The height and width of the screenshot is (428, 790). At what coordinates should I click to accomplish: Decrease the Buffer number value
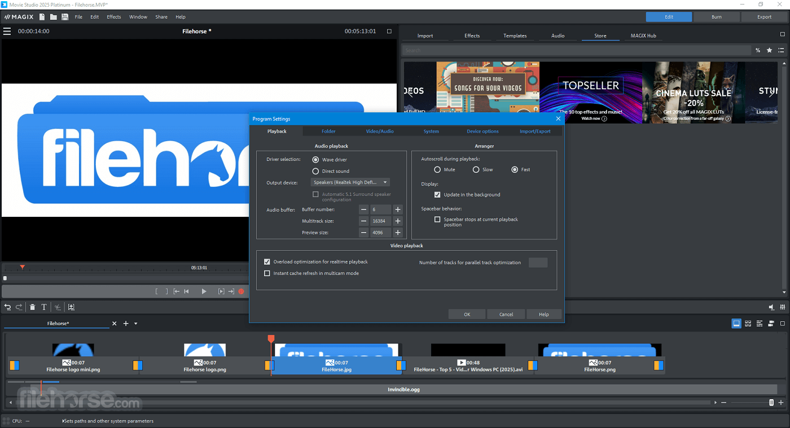[364, 209]
